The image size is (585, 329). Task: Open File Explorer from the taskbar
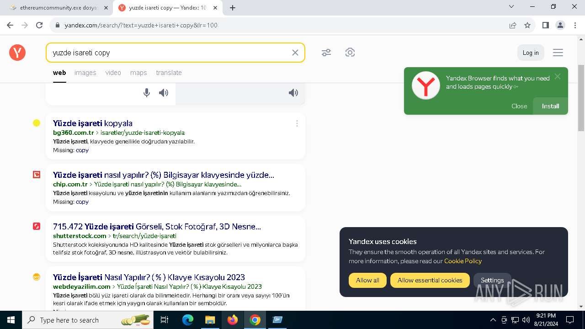pos(210,320)
